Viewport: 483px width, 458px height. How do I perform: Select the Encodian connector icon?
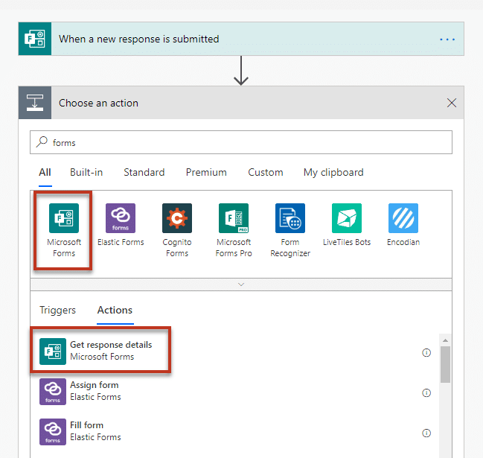[403, 219]
